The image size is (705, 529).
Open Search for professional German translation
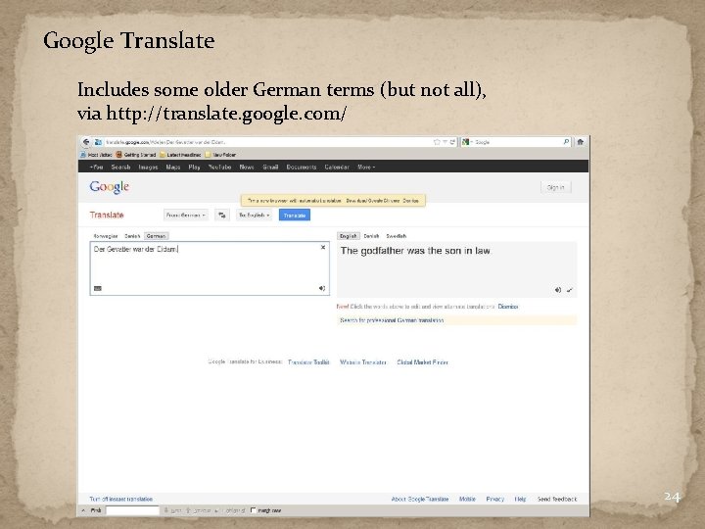click(x=392, y=320)
